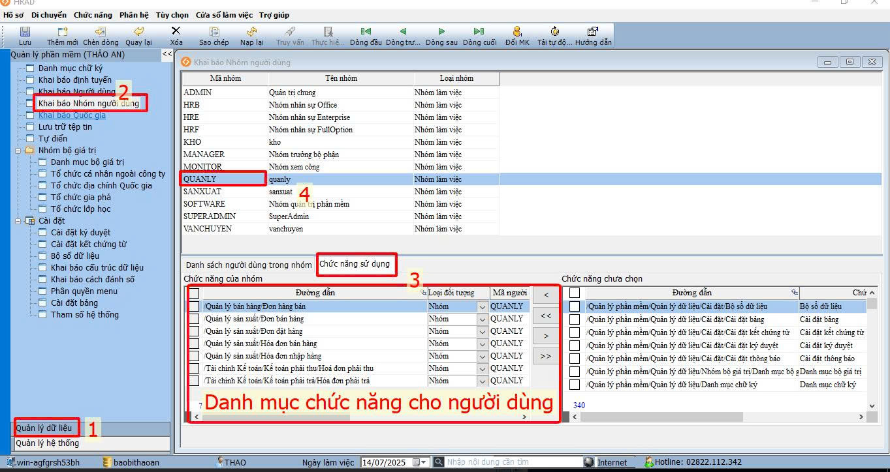Open the Loại đối tượng dropdown on first row
The image size is (890, 472).
pyautogui.click(x=481, y=306)
